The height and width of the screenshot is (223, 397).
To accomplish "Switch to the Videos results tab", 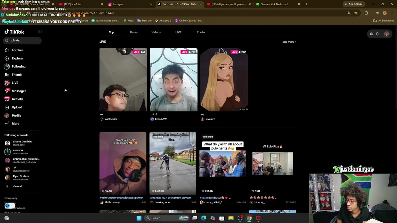I will pyautogui.click(x=156, y=32).
